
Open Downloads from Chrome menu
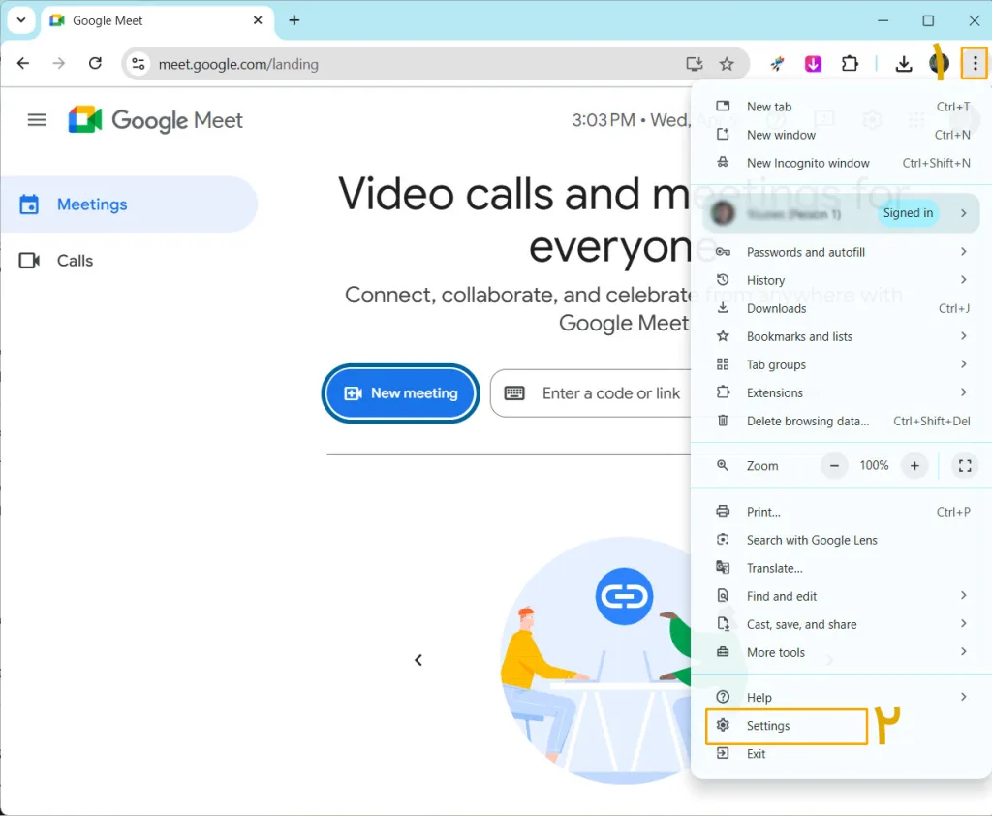842,308
